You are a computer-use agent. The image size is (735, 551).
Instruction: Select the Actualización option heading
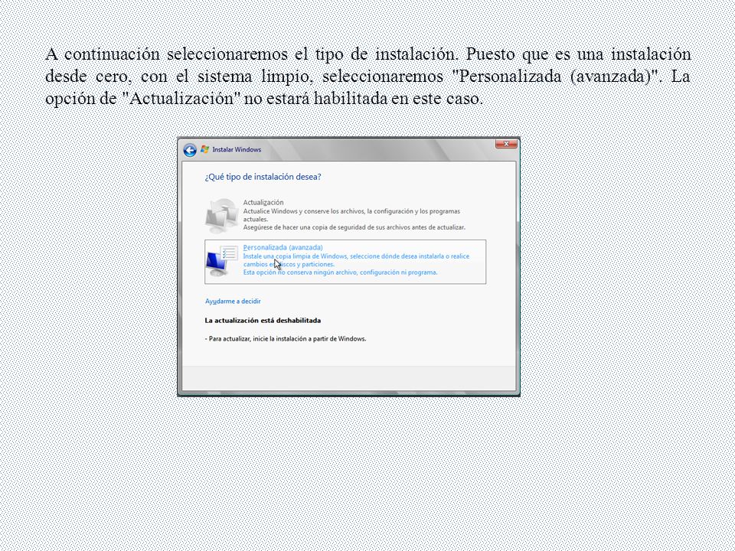[x=263, y=202]
